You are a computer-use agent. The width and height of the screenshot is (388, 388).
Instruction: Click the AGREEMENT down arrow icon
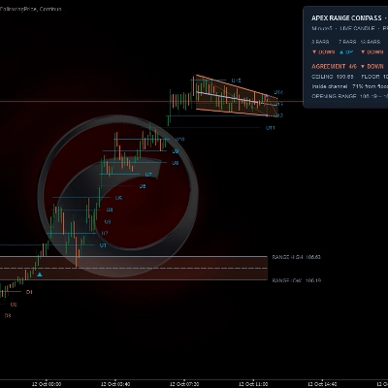363,66
